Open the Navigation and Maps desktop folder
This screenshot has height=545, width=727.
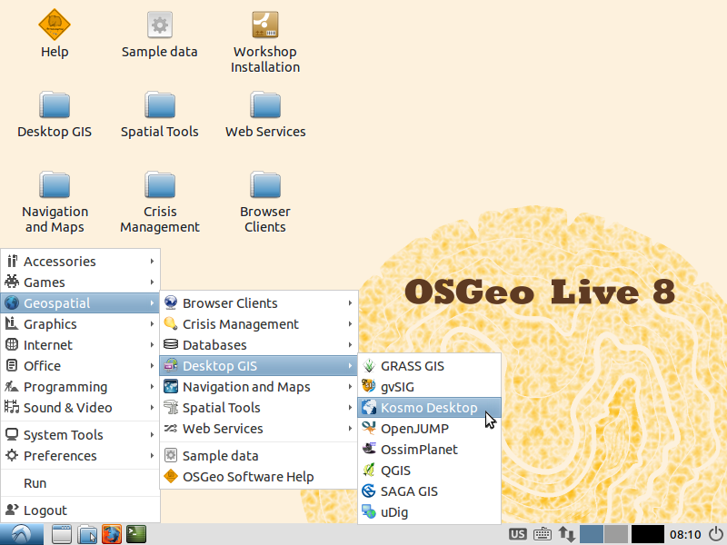(55, 202)
